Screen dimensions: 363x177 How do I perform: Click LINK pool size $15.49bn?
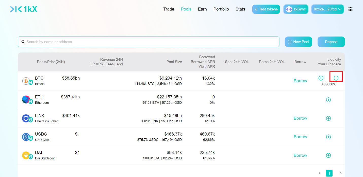tap(173, 115)
